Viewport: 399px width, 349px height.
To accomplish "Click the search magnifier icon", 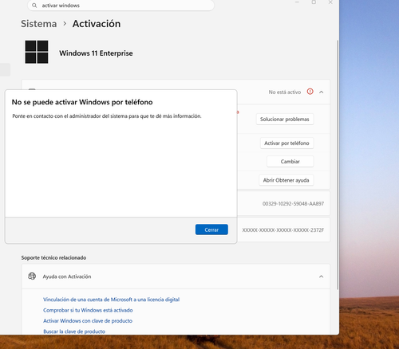I will [x=34, y=6].
